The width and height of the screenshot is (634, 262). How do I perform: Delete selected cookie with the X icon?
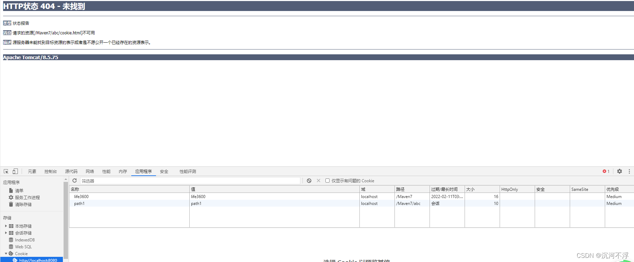(x=319, y=181)
